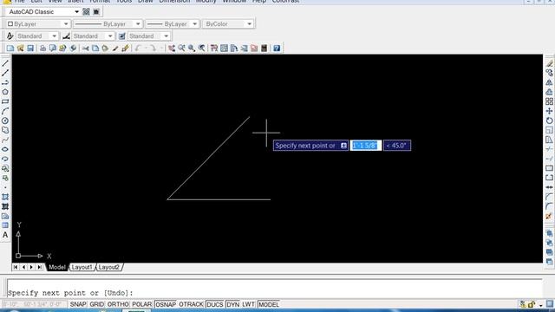Switch to the Layout2 tab

pos(108,267)
